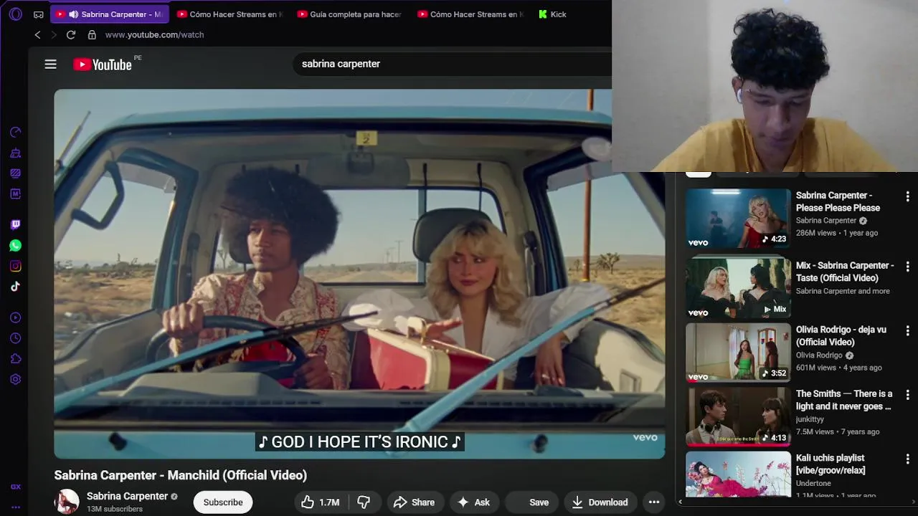This screenshot has width=918, height=516.
Task: Like the video with 1.7M likes
Action: click(x=321, y=502)
